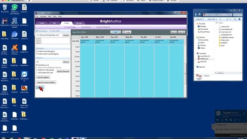Image resolution: width=247 pixels, height=139 pixels.
Task: Select the Plinth 3 file on desktop
Action: pyautogui.click(x=5, y=76)
